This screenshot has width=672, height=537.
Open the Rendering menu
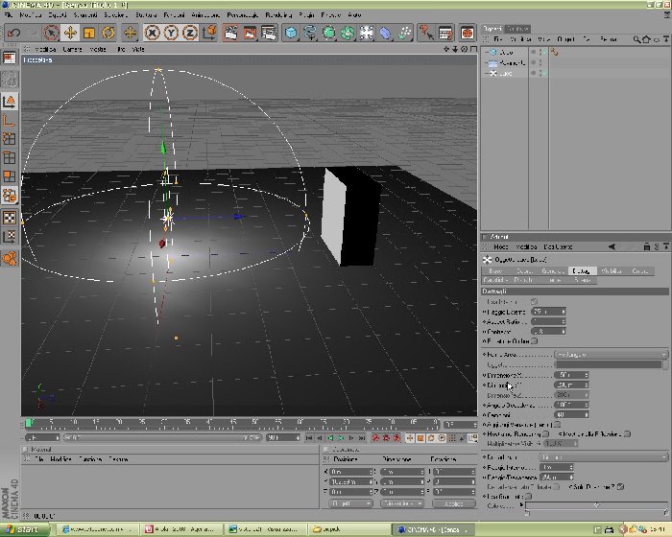tap(278, 15)
